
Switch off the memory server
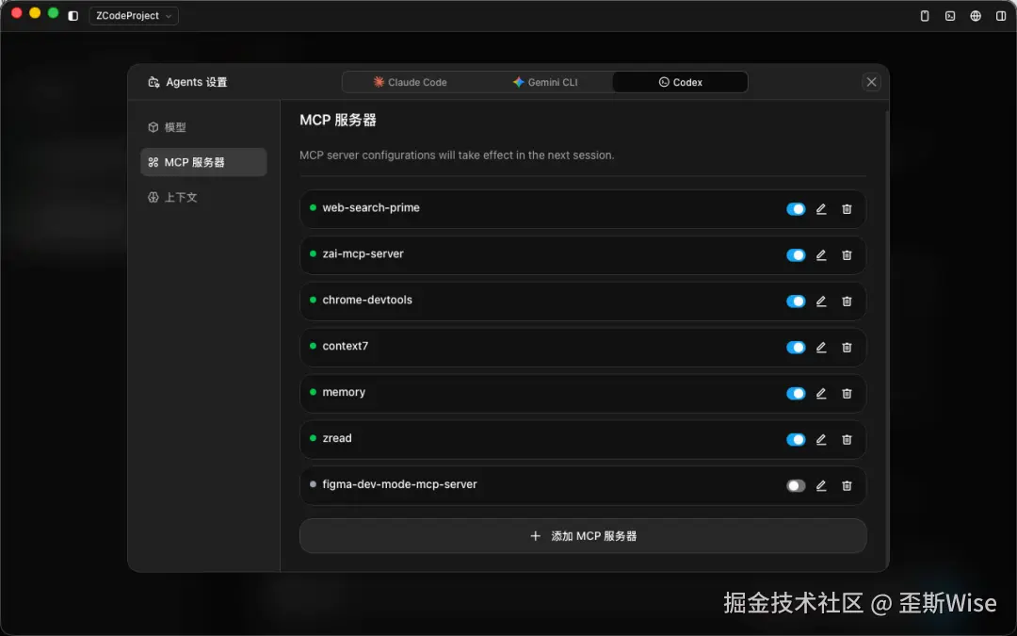click(796, 393)
